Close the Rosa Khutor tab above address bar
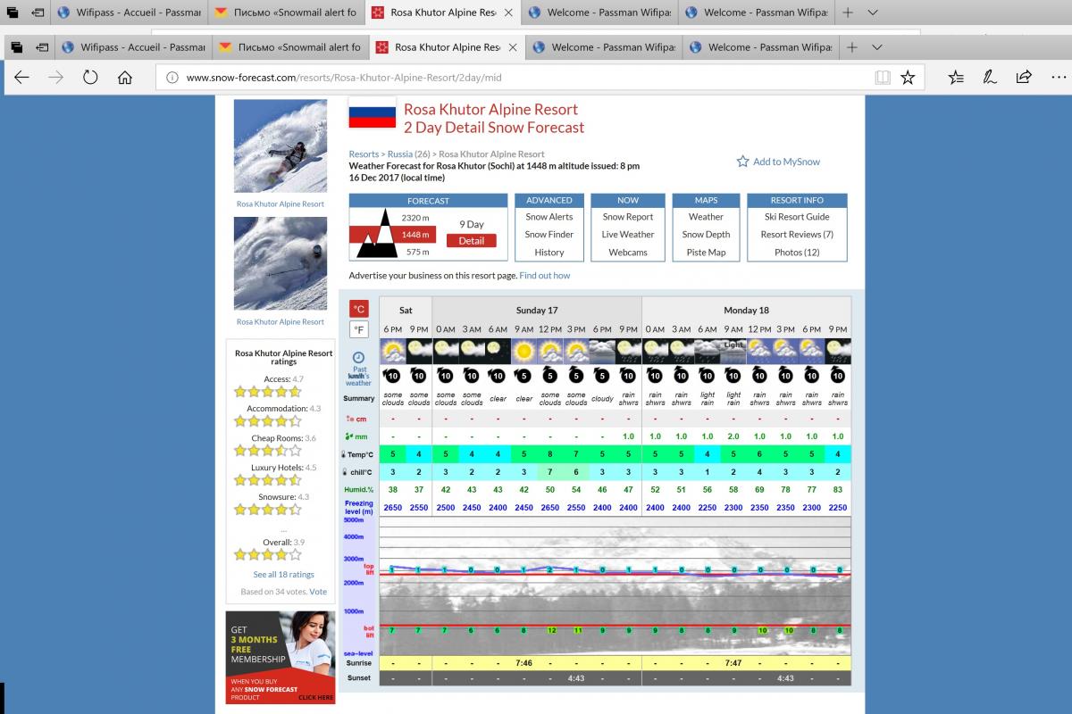Viewport: 1072px width, 714px height. [512, 47]
